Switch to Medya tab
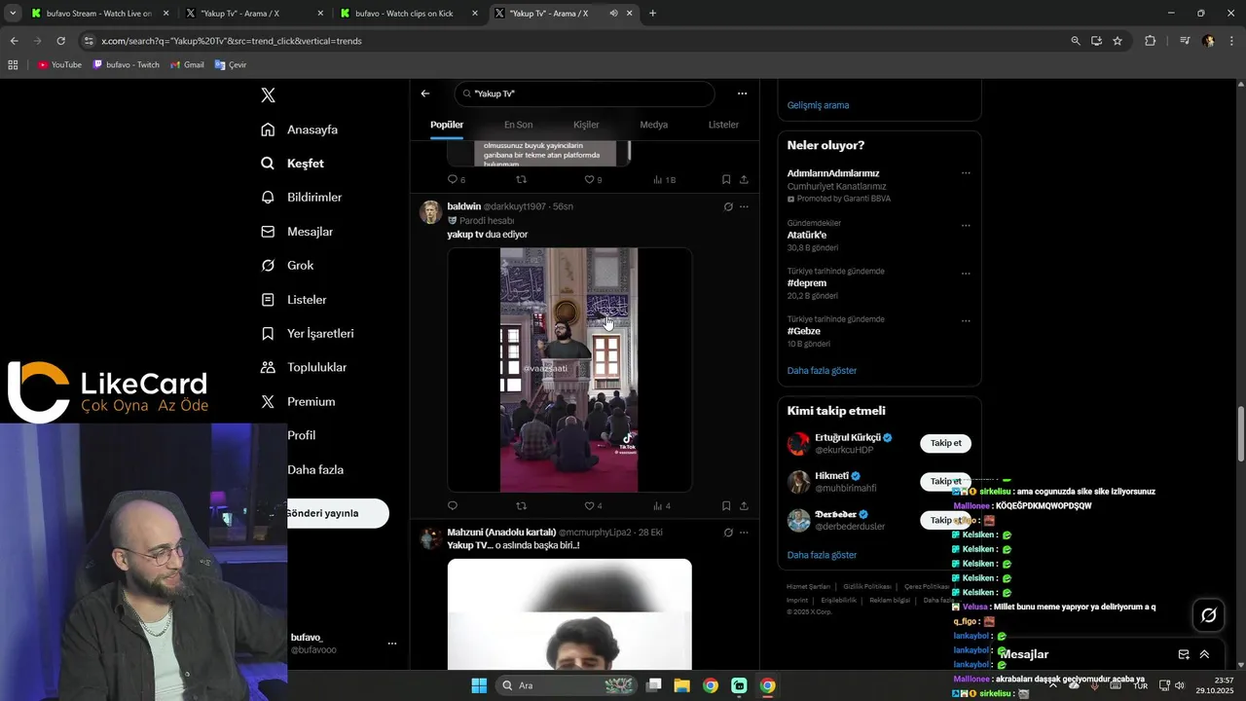 [x=654, y=125]
